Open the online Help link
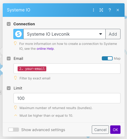Screen dimensions: 127x139 pyautogui.click(x=45, y=49)
